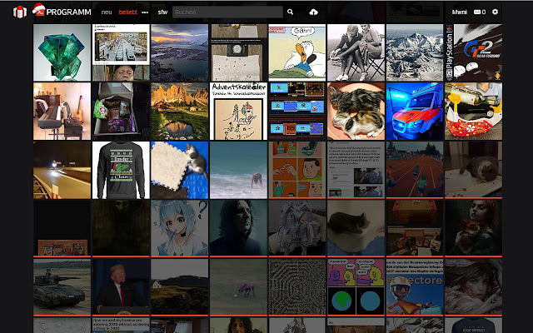Open the ocean wave swimmer thumbnail
This screenshot has width=533, height=333.
(239, 170)
